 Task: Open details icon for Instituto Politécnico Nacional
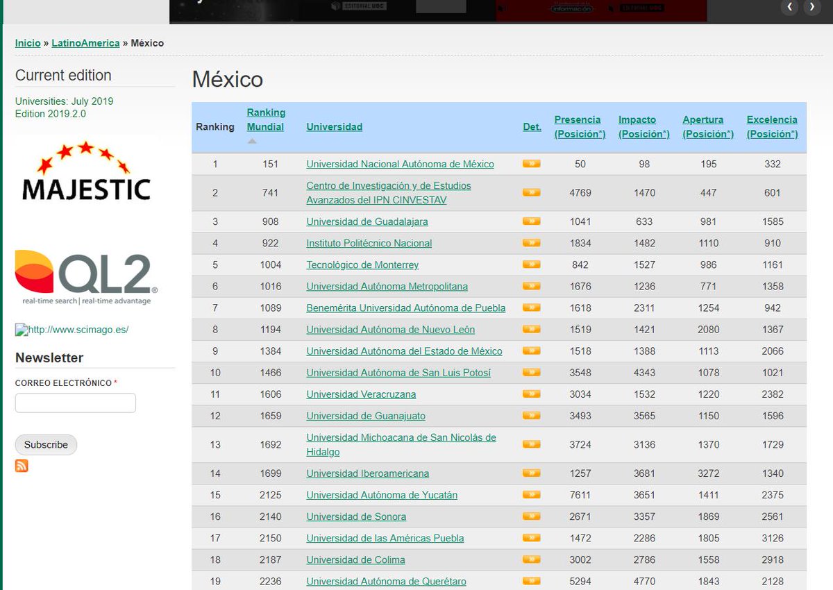pos(532,243)
